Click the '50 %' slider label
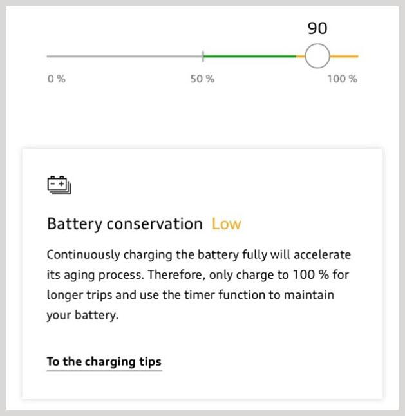 (x=202, y=79)
